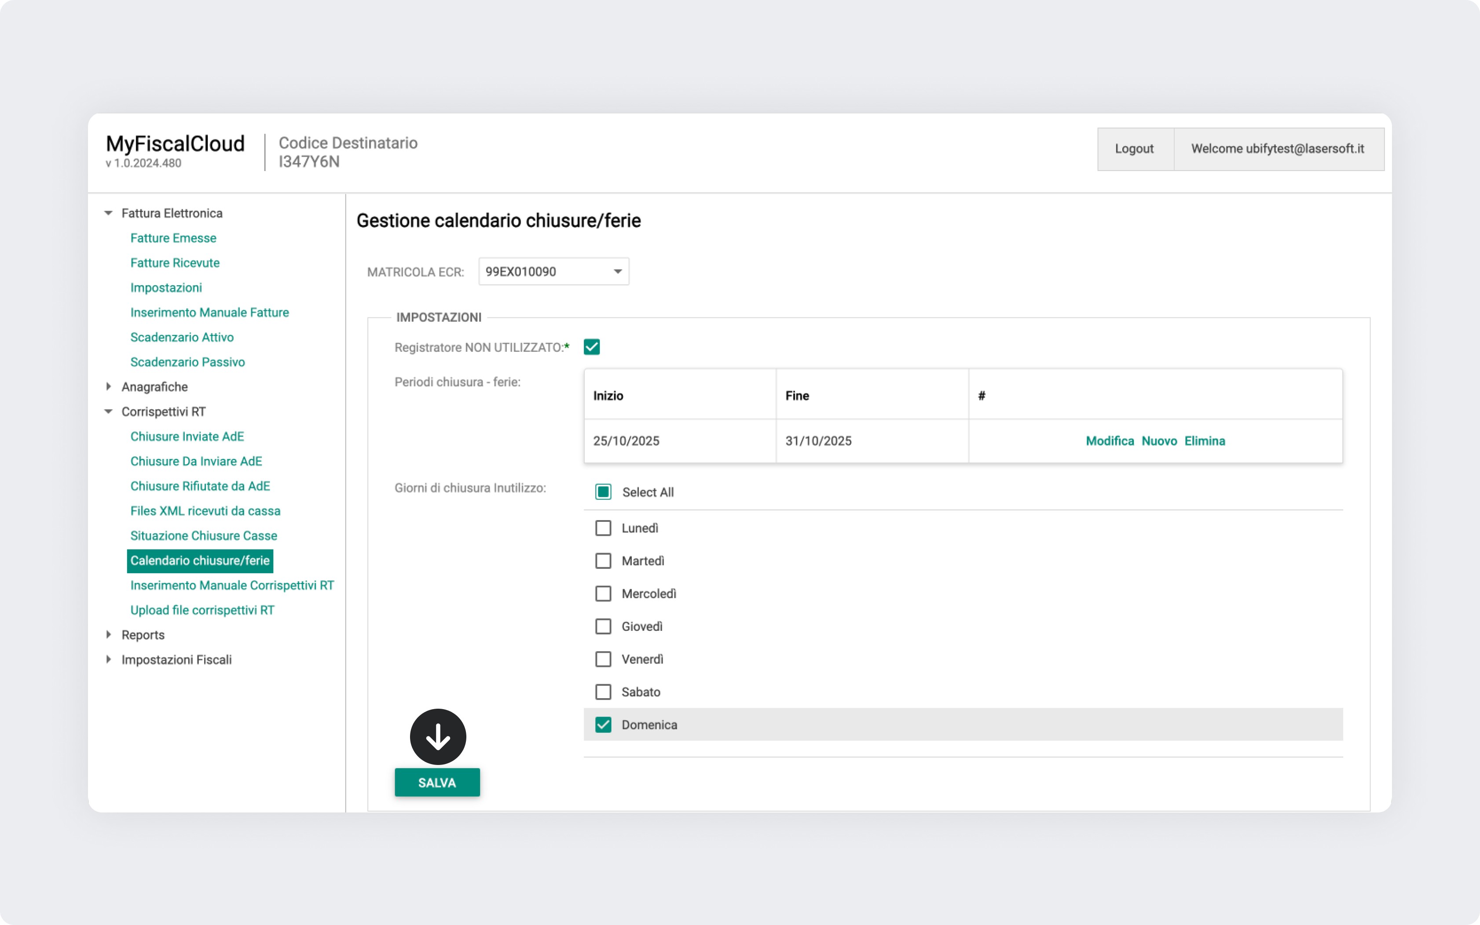Collapse the Corrispettivi RT tree arrow
Image resolution: width=1480 pixels, height=925 pixels.
click(x=108, y=411)
